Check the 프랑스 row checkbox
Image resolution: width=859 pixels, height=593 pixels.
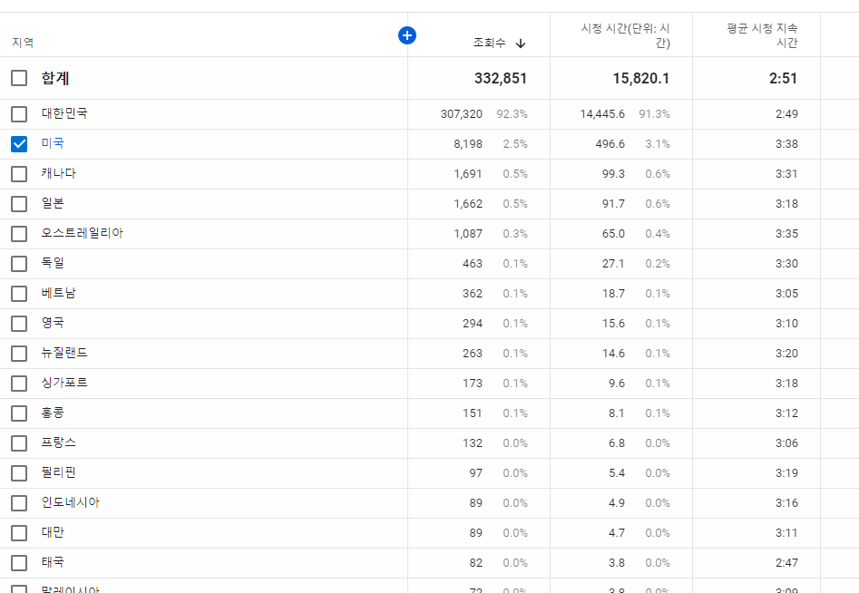click(x=19, y=443)
